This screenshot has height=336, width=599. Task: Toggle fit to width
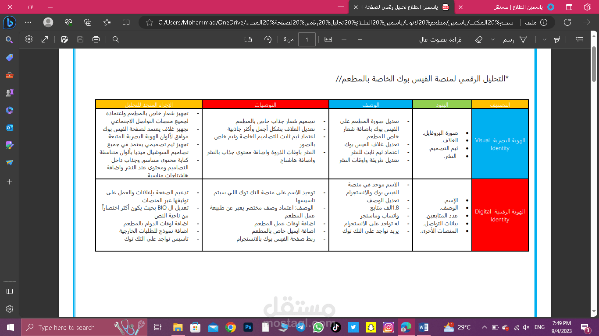point(328,39)
